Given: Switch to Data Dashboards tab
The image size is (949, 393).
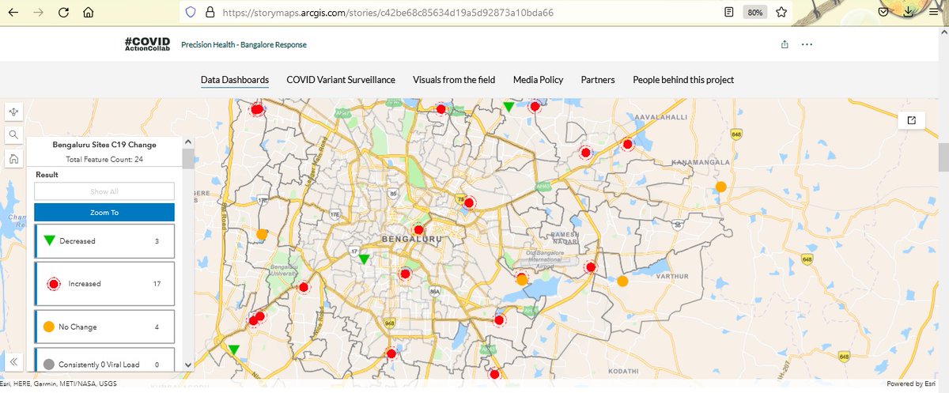Looking at the screenshot, I should pos(235,80).
